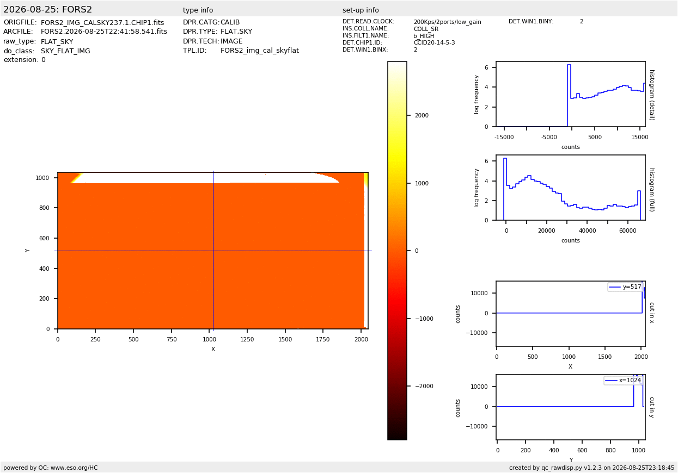Viewport: 678px width, 473px height.
Task: Click the DET.READ.CLOCK value 200Kps/2ports/low_gain
Action: pos(447,22)
